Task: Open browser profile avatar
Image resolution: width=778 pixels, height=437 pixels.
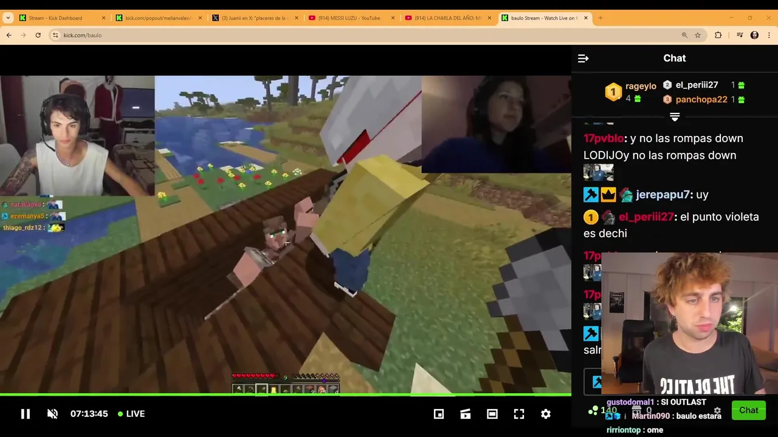Action: click(x=754, y=35)
